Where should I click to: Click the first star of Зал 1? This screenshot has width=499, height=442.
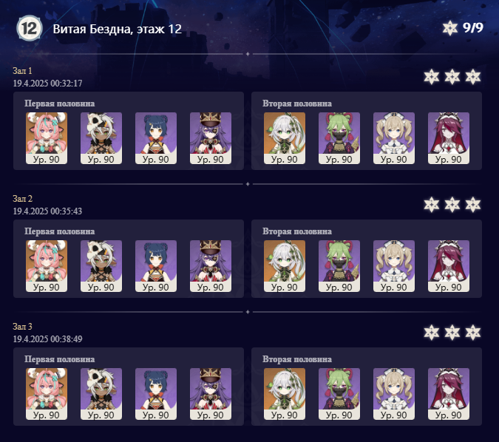click(432, 77)
